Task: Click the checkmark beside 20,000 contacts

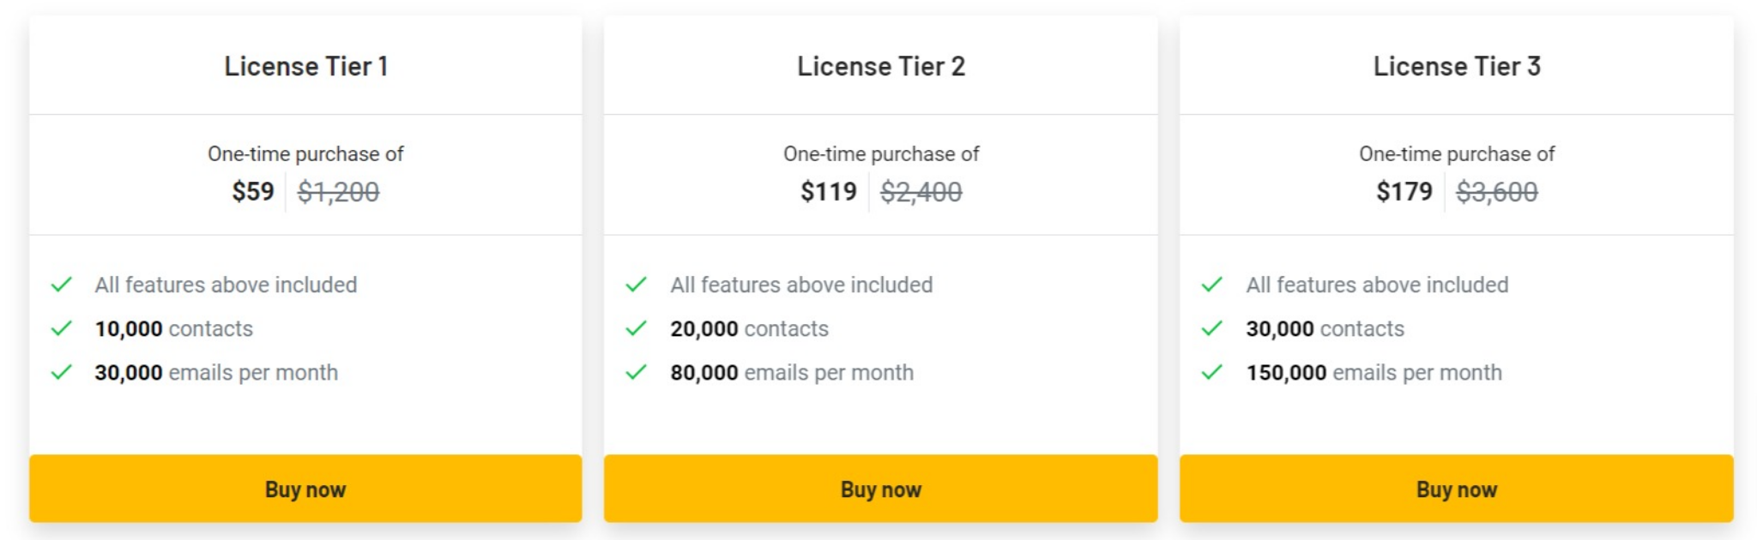Action: [x=637, y=328]
